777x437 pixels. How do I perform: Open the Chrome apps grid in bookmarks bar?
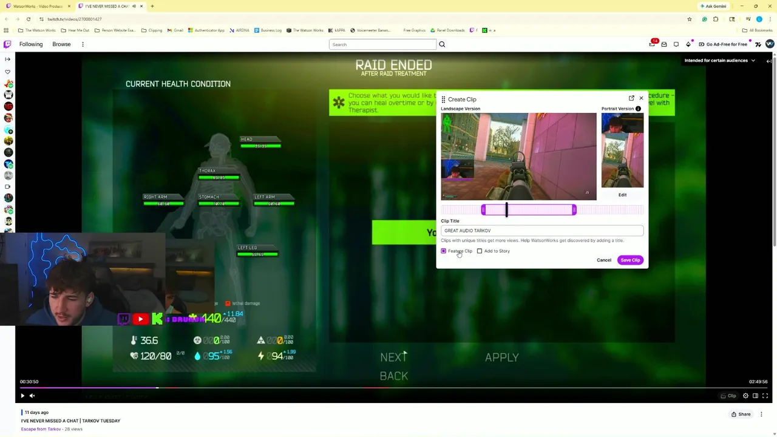pyautogui.click(x=6, y=30)
